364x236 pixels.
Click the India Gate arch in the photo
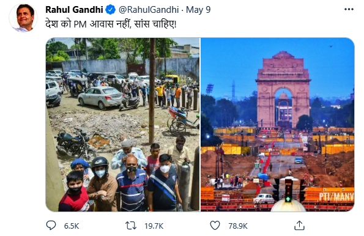tap(283, 89)
